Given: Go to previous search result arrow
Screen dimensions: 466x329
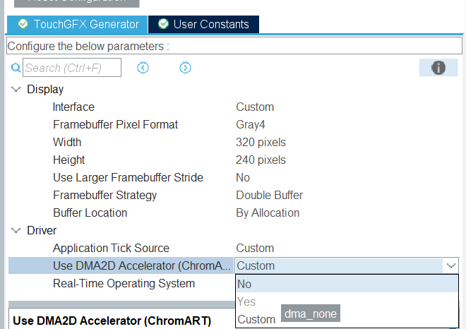Looking at the screenshot, I should pos(143,68).
